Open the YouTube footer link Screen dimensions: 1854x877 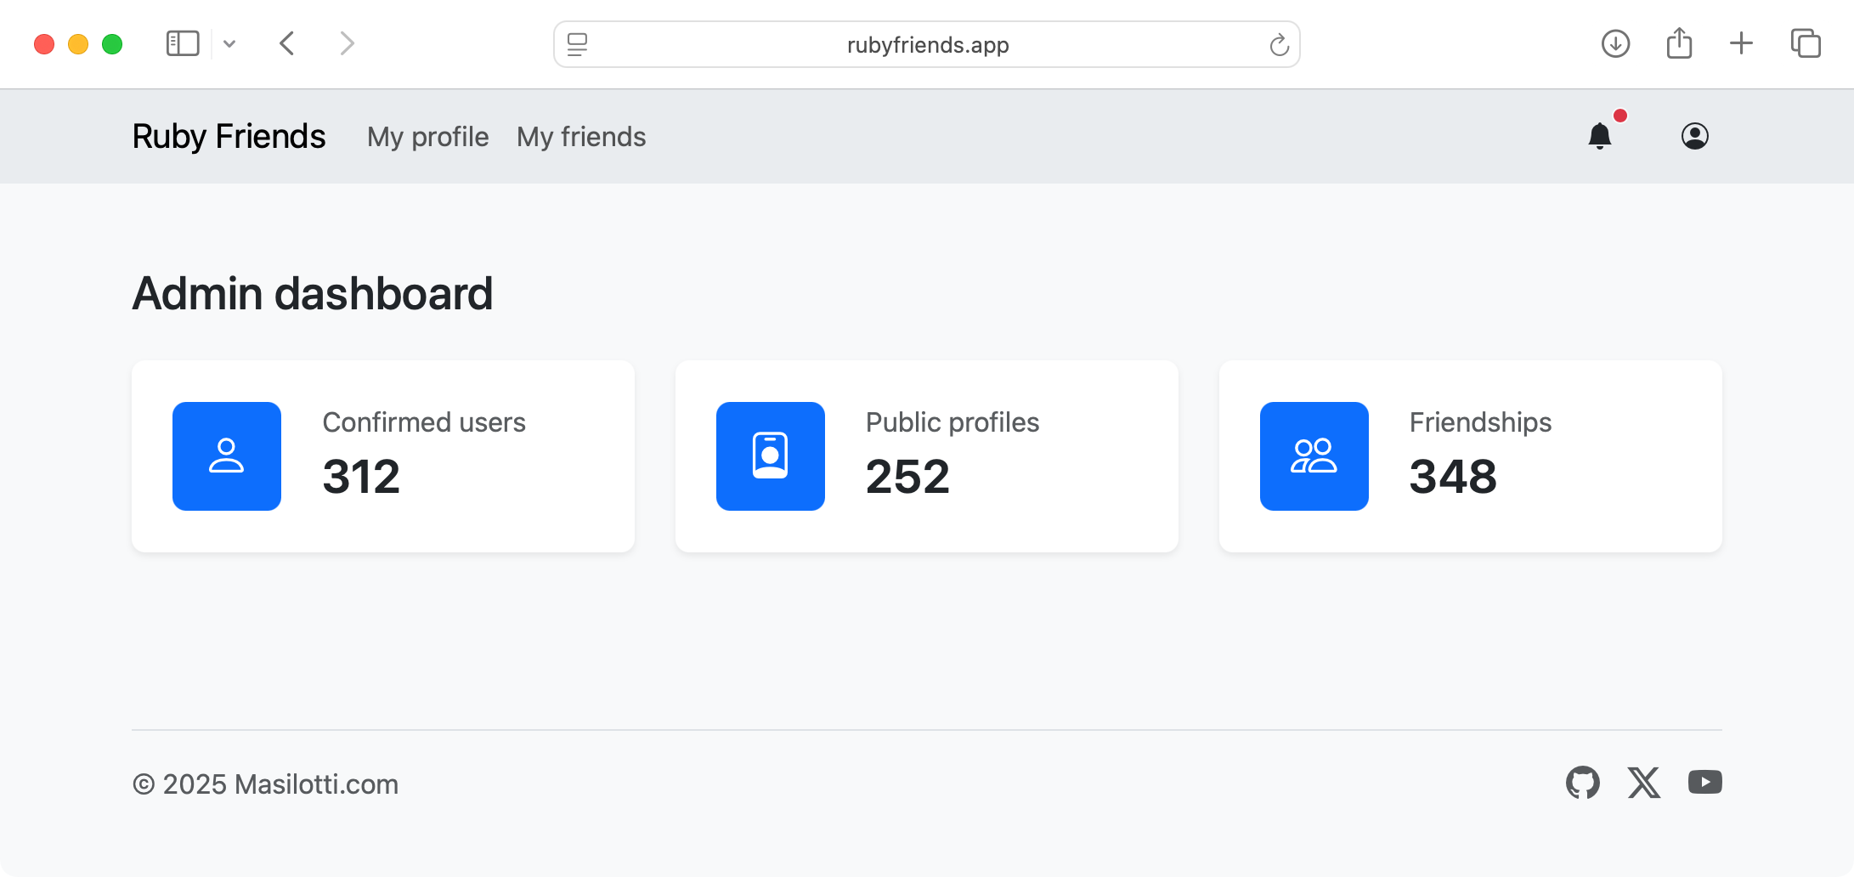click(1705, 782)
